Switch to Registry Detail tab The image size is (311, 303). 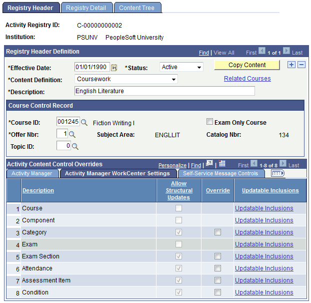(x=86, y=8)
